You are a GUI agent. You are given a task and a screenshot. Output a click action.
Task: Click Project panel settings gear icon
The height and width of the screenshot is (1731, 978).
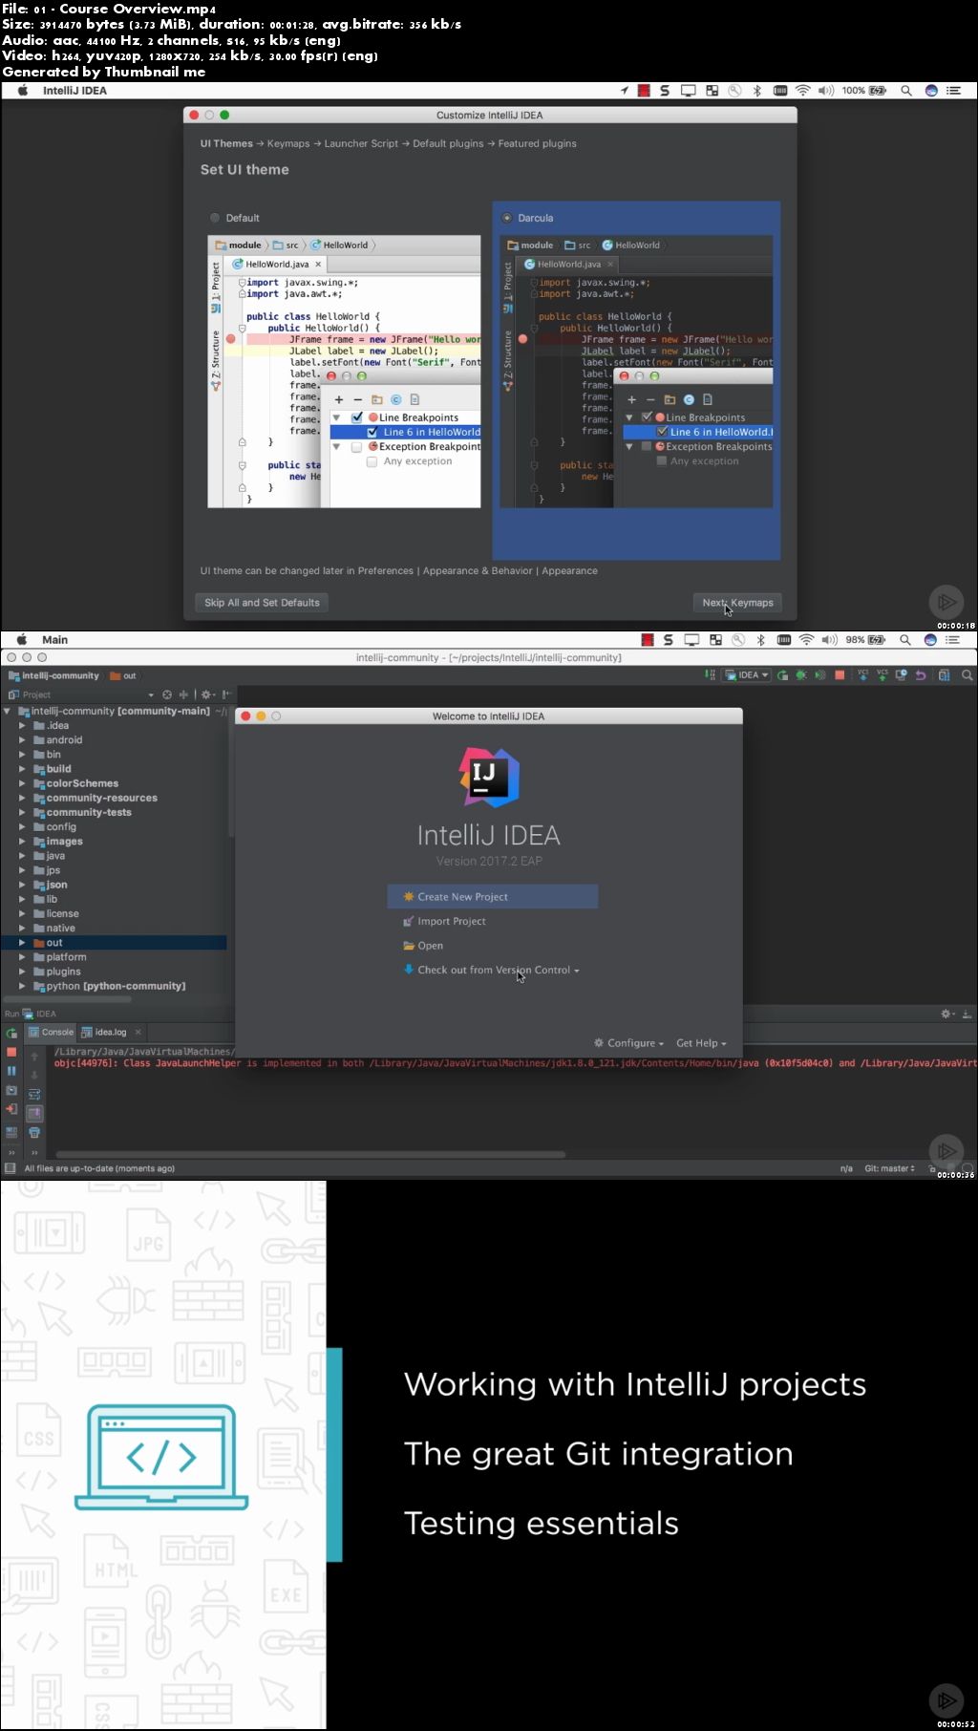pos(206,695)
